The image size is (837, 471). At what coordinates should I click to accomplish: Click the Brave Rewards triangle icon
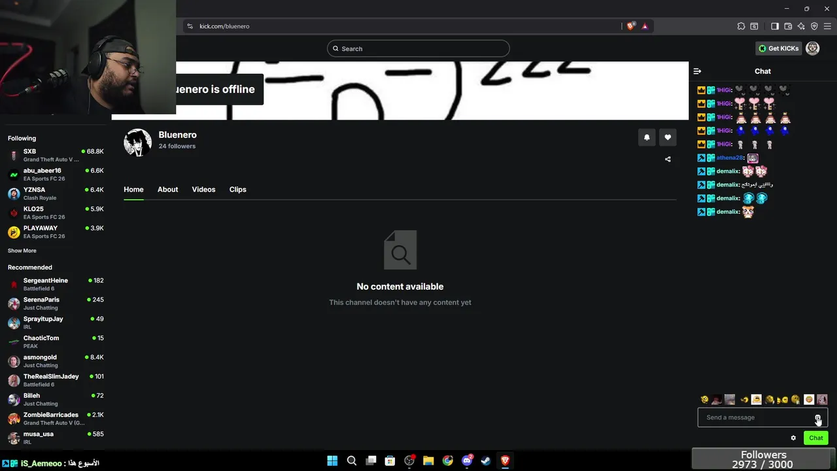coord(645,26)
